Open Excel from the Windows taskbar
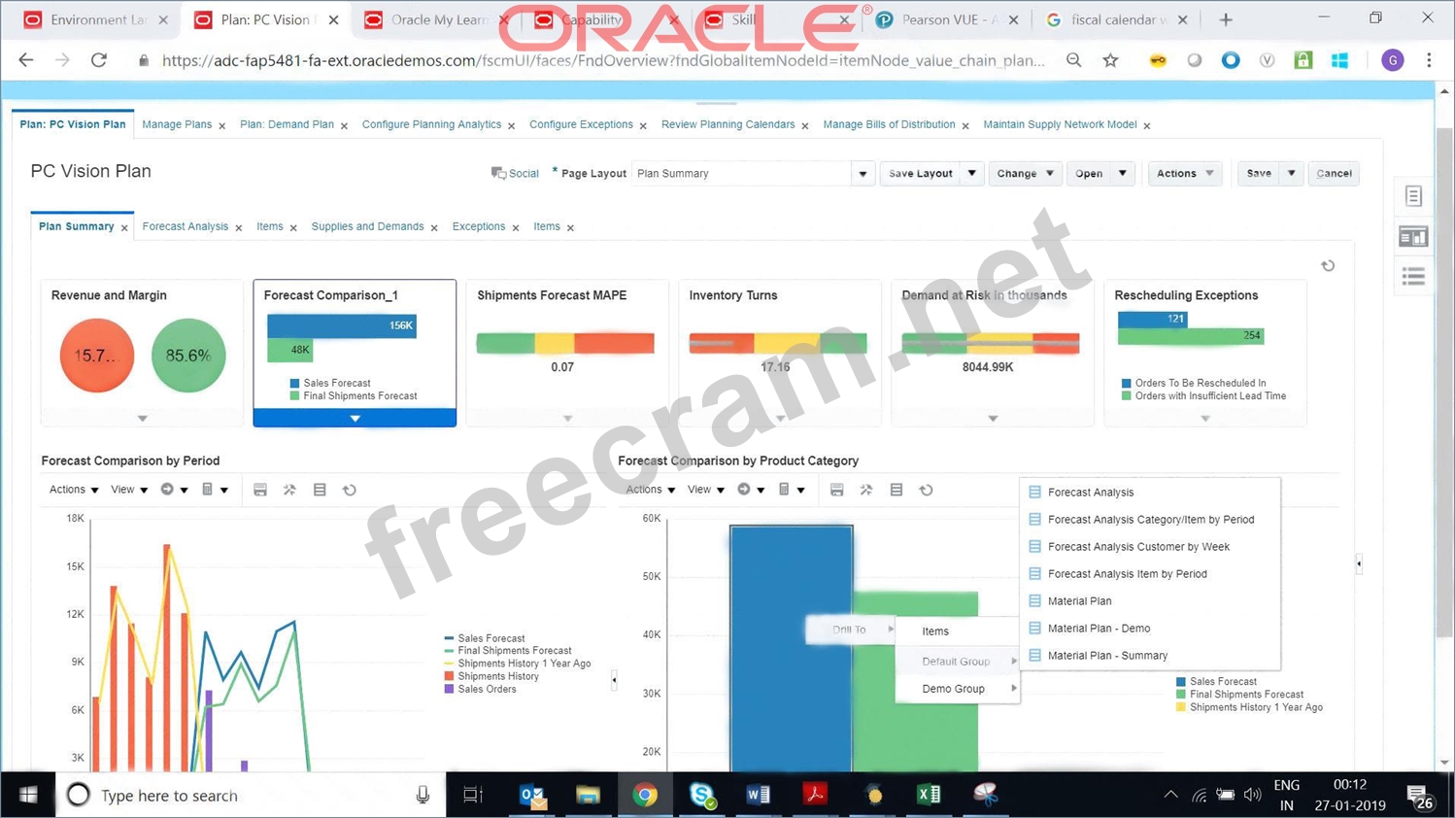 tap(928, 795)
